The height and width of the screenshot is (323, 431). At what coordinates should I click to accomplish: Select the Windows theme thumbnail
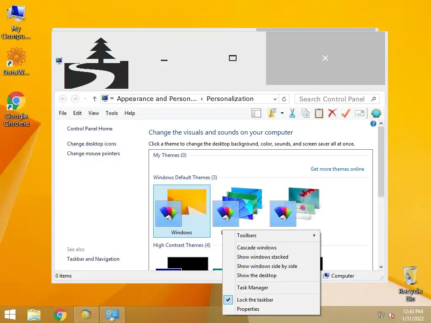click(x=182, y=211)
